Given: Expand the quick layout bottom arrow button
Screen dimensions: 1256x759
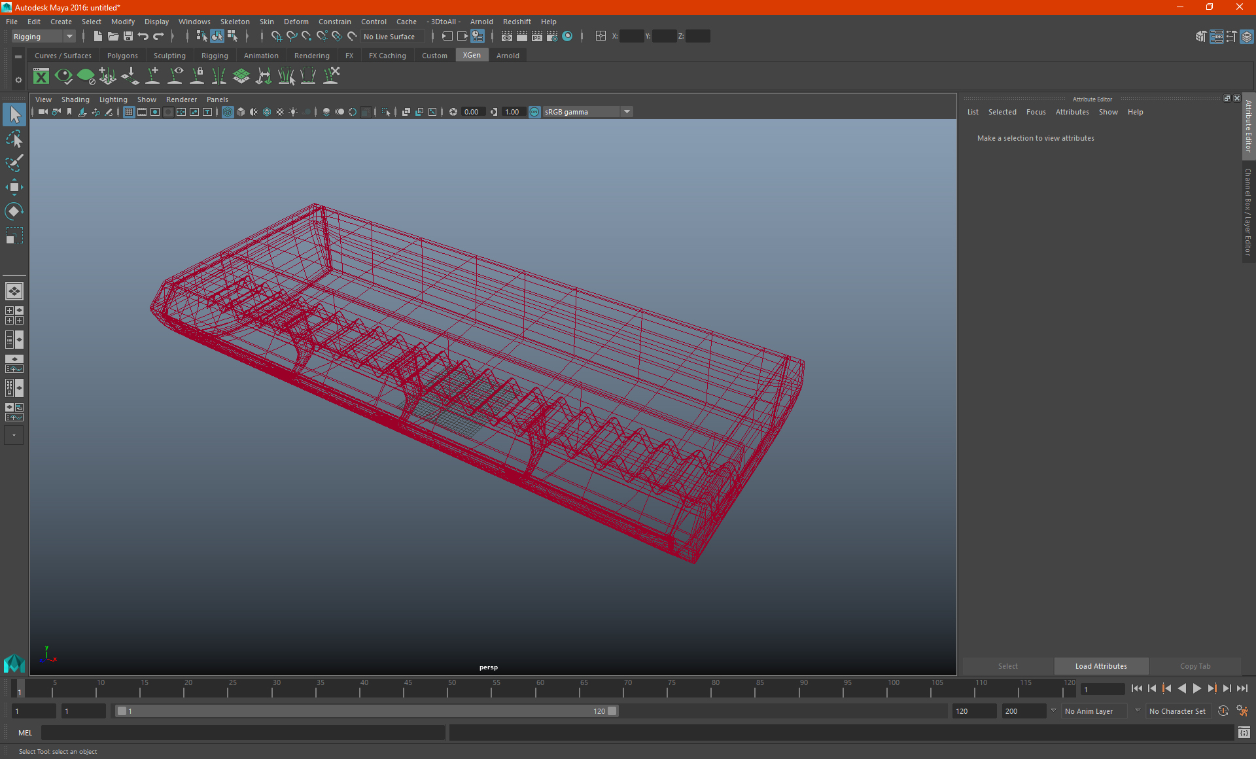Looking at the screenshot, I should [14, 435].
